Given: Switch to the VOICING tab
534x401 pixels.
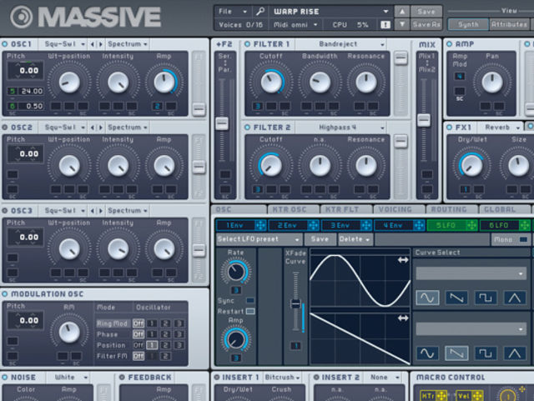Looking at the screenshot, I should [x=400, y=210].
